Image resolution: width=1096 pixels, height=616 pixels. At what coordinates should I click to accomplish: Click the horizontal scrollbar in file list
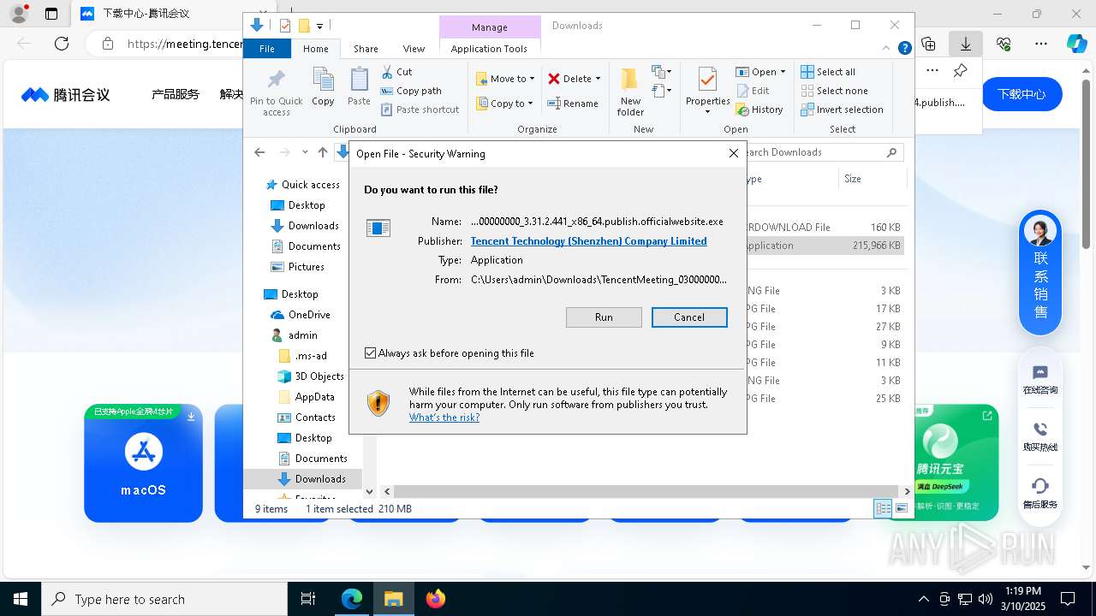click(x=645, y=492)
